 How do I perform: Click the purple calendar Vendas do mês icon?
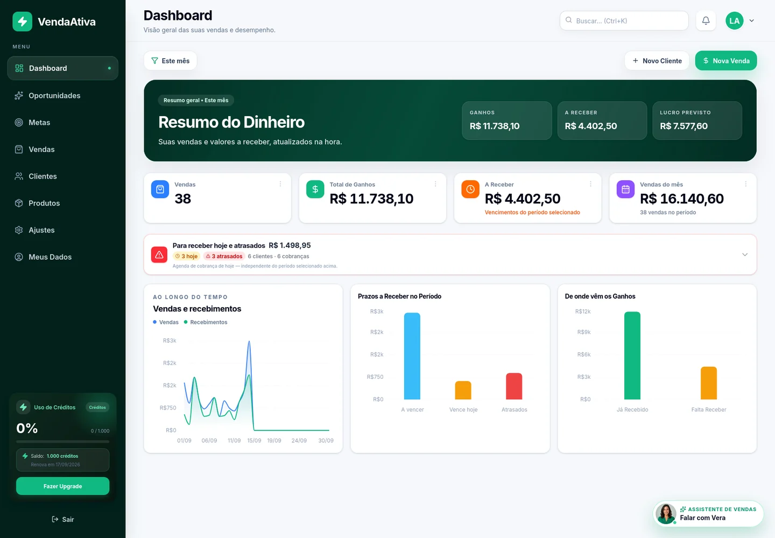[625, 189]
